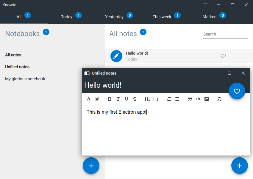
Task: Click the blue pencil icon beside Hello world!
Action: pos(116,56)
